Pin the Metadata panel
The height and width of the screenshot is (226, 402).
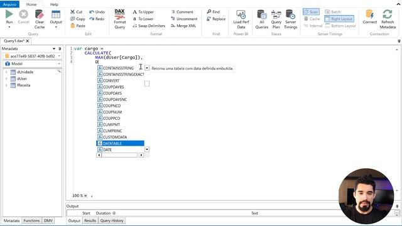click(60, 48)
